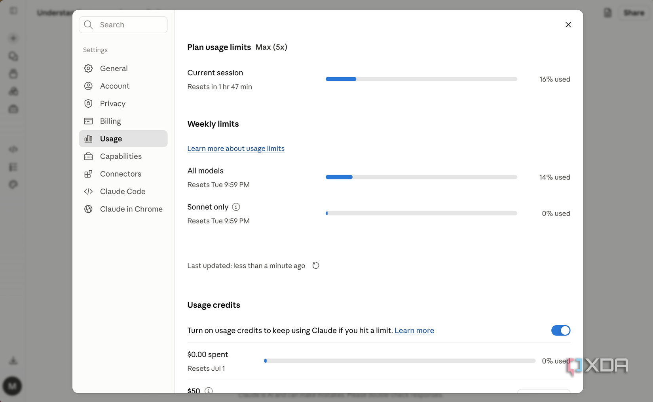The height and width of the screenshot is (402, 653).
Task: Click the '16% used' label
Action: 555,79
